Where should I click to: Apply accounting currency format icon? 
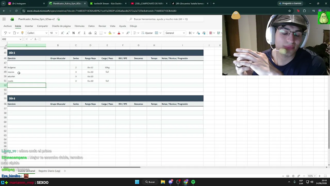190,33
